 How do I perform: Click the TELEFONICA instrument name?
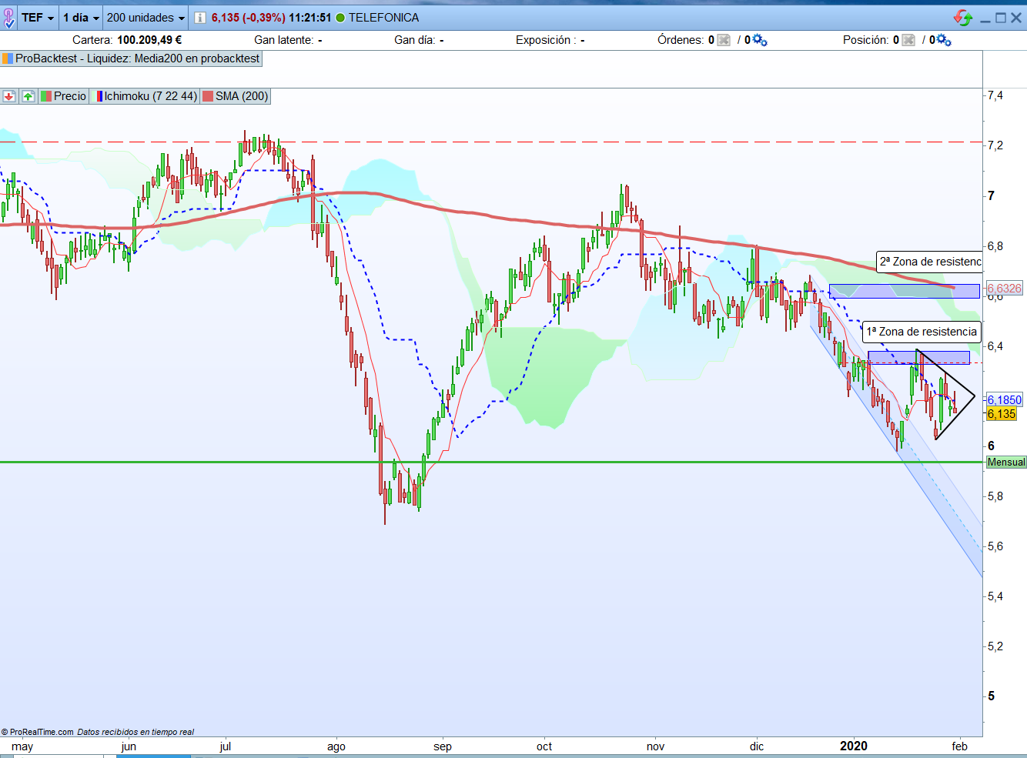pos(383,18)
